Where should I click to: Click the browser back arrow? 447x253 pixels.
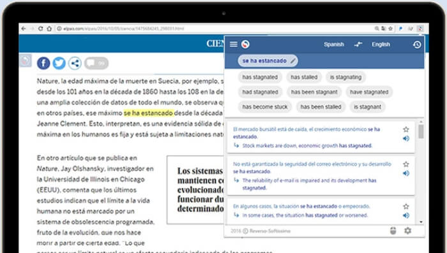[24, 29]
